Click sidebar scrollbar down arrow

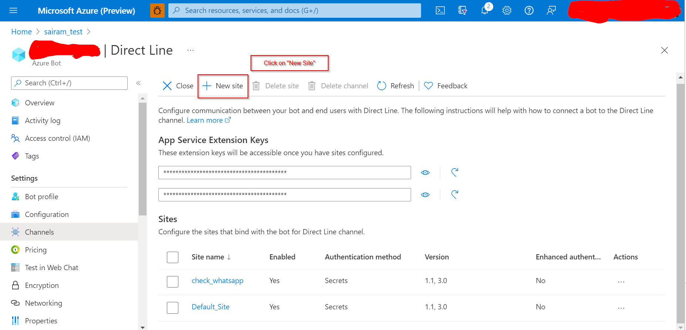(142, 327)
